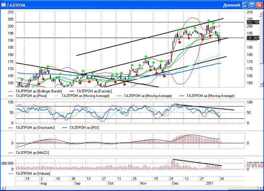Screen dimensions: 264x191
Task: Click the date label 24 on time axis
Action: [222, 179]
